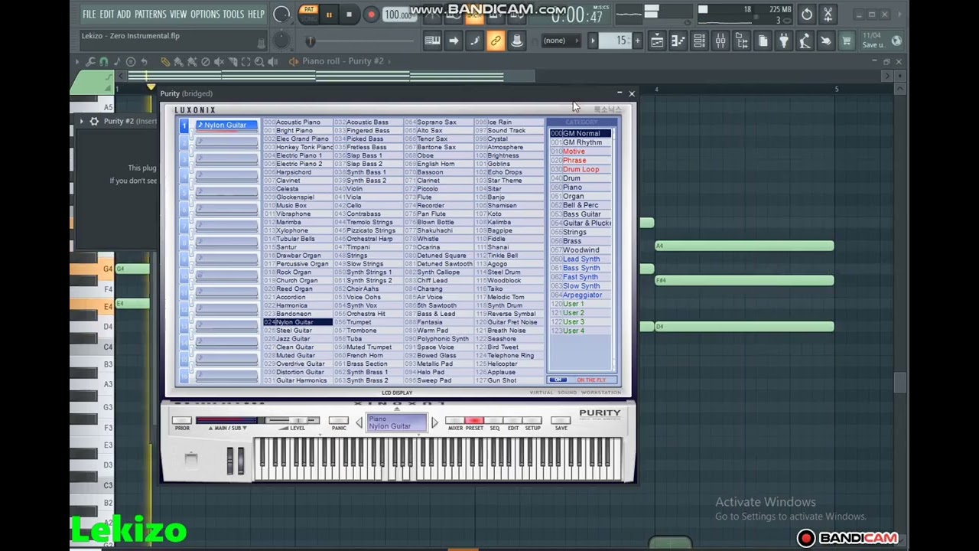Image resolution: width=979 pixels, height=551 pixels.
Task: Click the PANIC button in Purity
Action: [339, 420]
